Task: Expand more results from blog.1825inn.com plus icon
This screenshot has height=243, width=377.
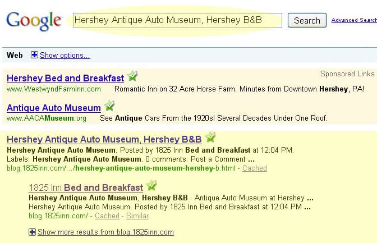Action: (x=32, y=232)
